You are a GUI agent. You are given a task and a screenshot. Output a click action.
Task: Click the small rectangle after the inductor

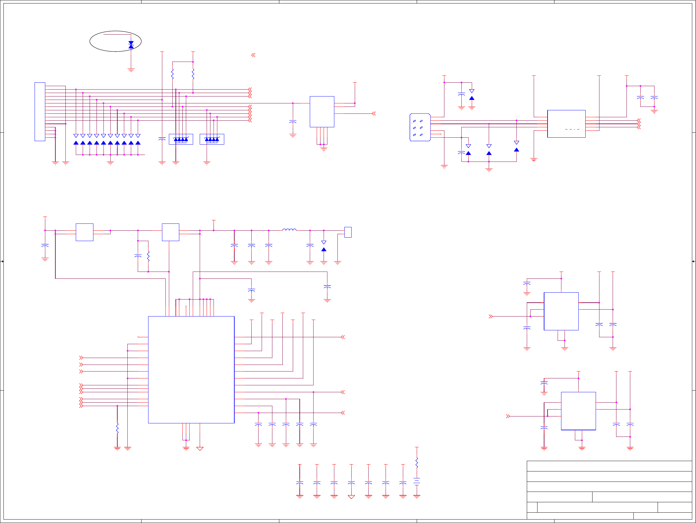pos(348,232)
